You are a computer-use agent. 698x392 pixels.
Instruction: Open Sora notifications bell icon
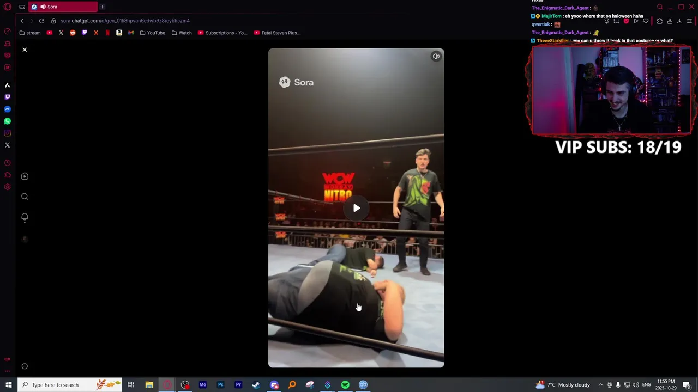click(25, 217)
